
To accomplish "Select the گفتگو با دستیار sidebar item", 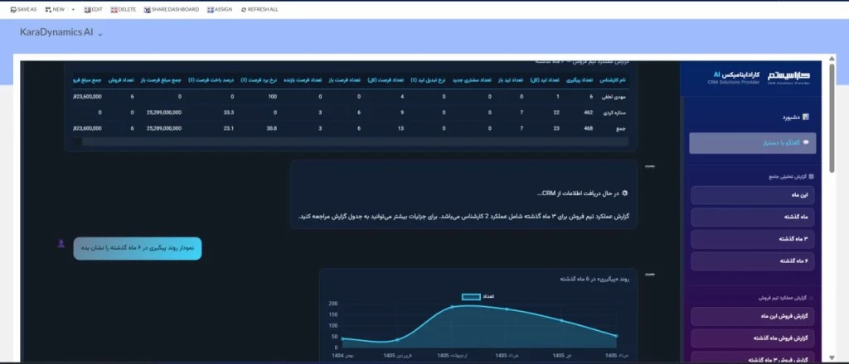I will point(753,143).
